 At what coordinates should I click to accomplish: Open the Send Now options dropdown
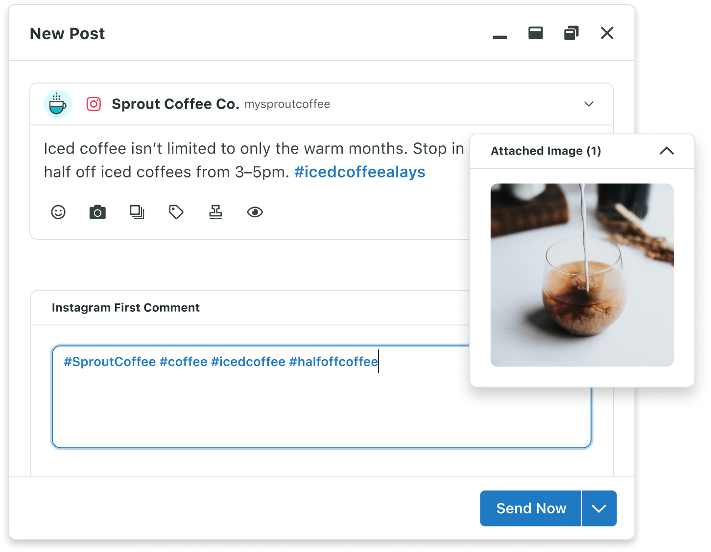pyautogui.click(x=599, y=508)
